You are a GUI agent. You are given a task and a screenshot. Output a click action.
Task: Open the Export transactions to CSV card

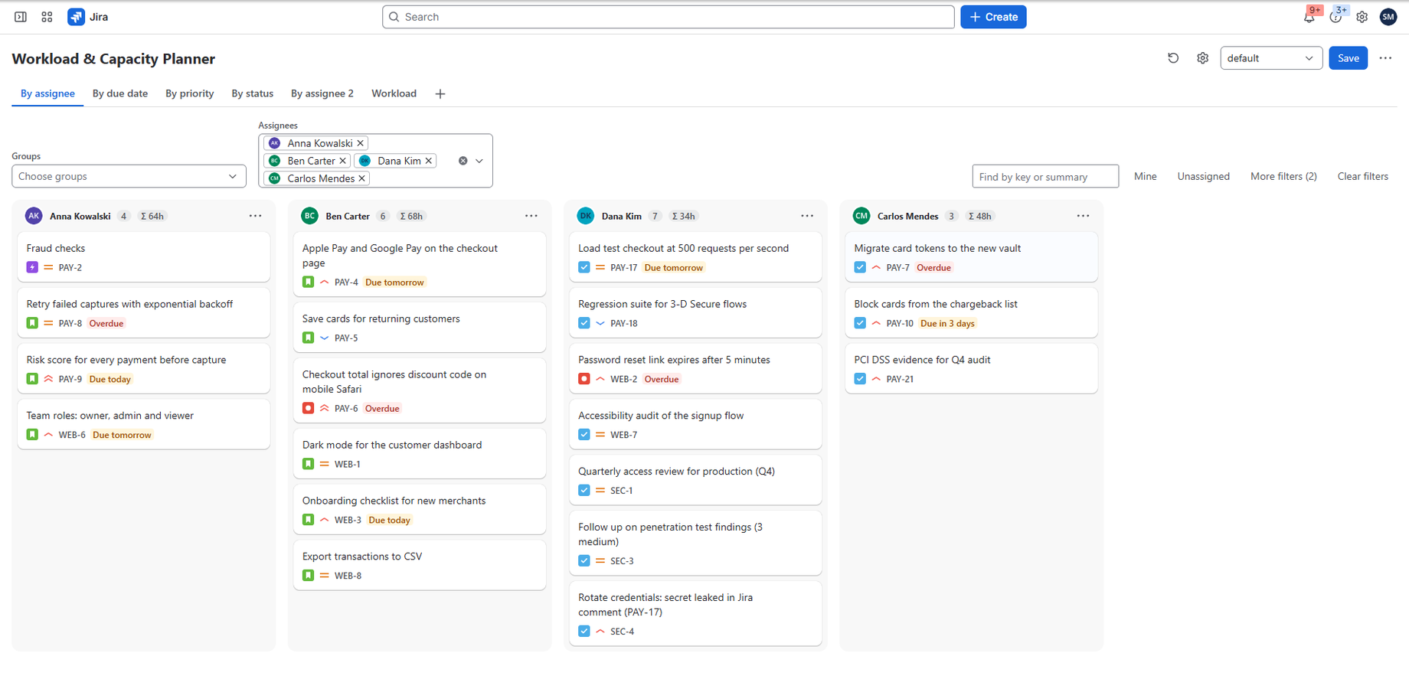tap(420, 565)
